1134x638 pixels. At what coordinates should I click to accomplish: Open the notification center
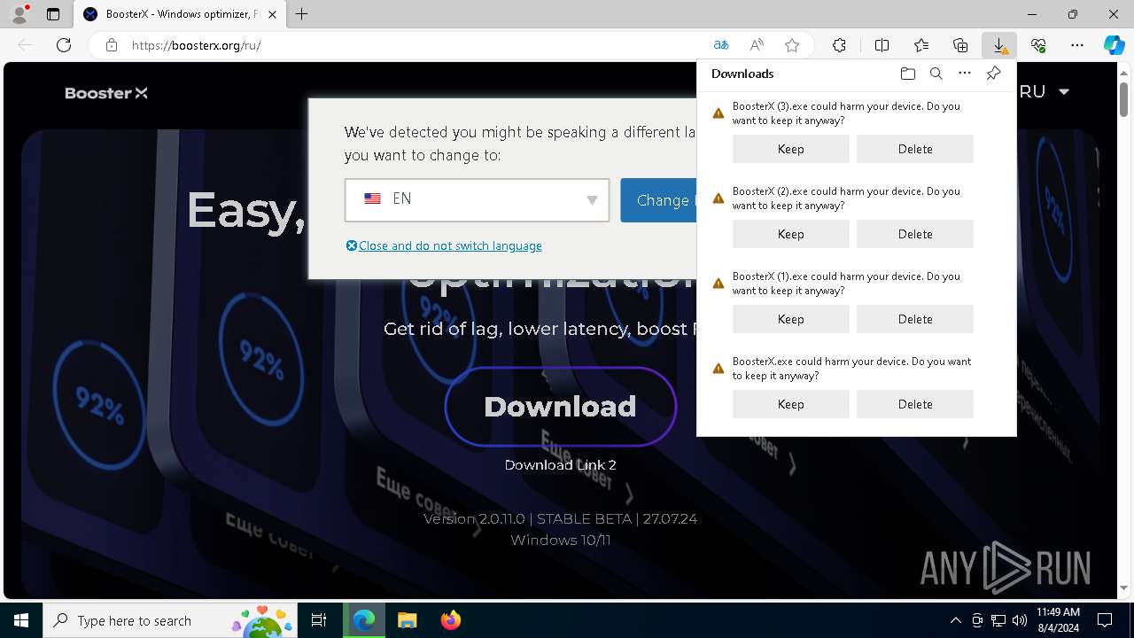(1105, 620)
